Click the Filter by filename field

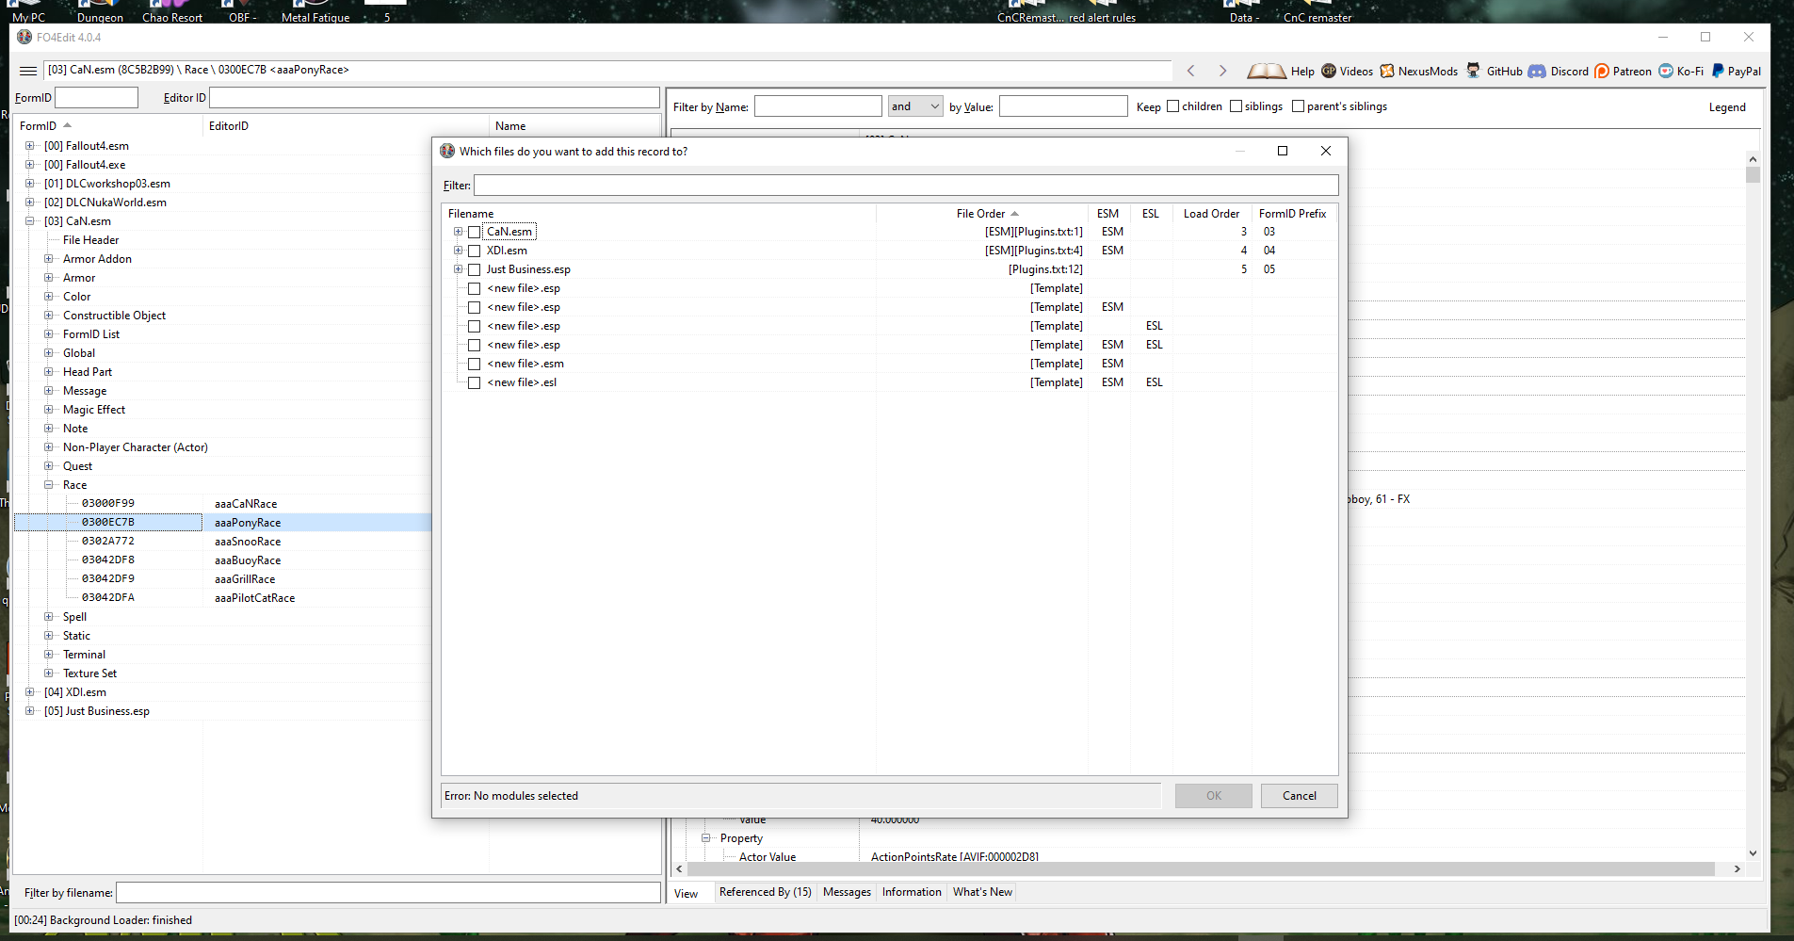388,892
